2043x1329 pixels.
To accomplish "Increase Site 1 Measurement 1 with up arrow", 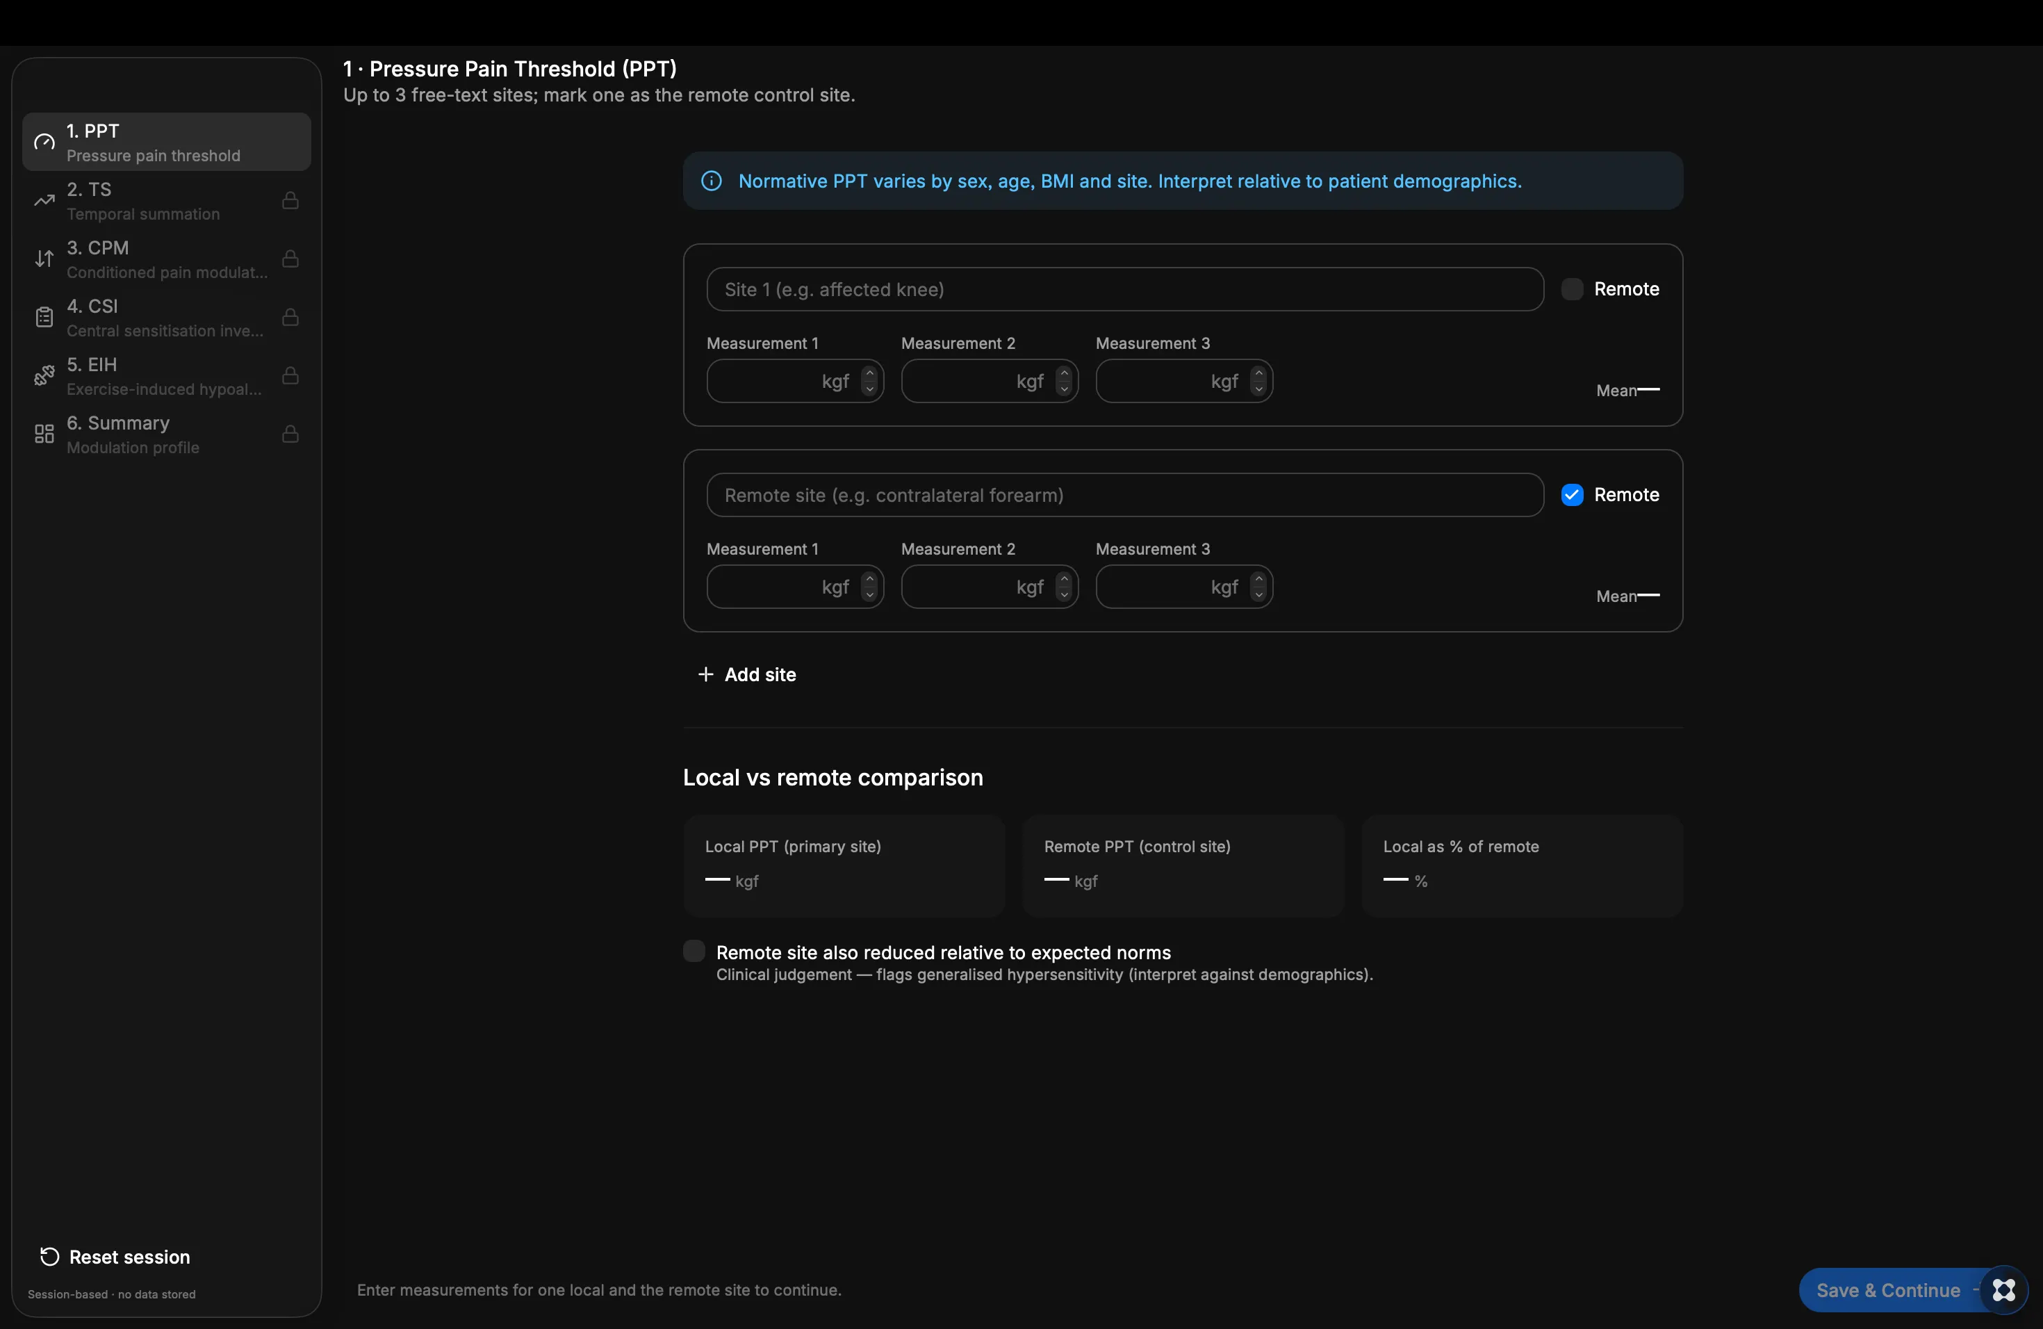I will 869,373.
